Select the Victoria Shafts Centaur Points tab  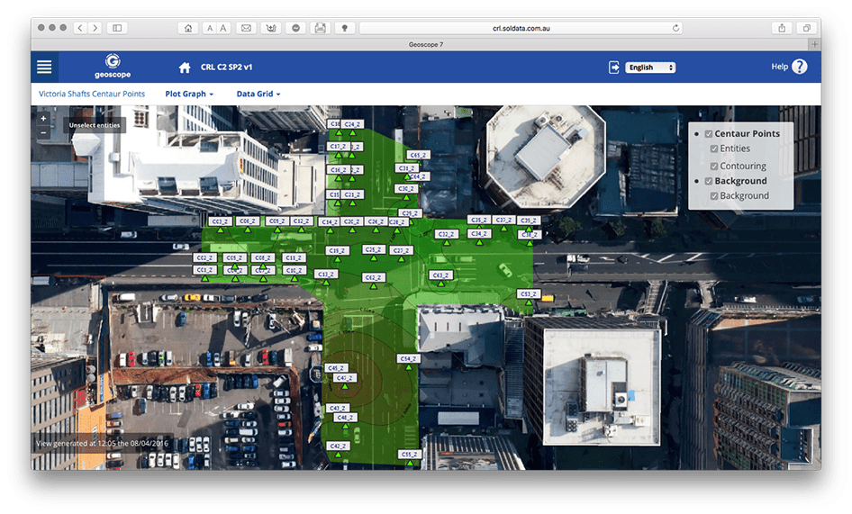tap(93, 94)
